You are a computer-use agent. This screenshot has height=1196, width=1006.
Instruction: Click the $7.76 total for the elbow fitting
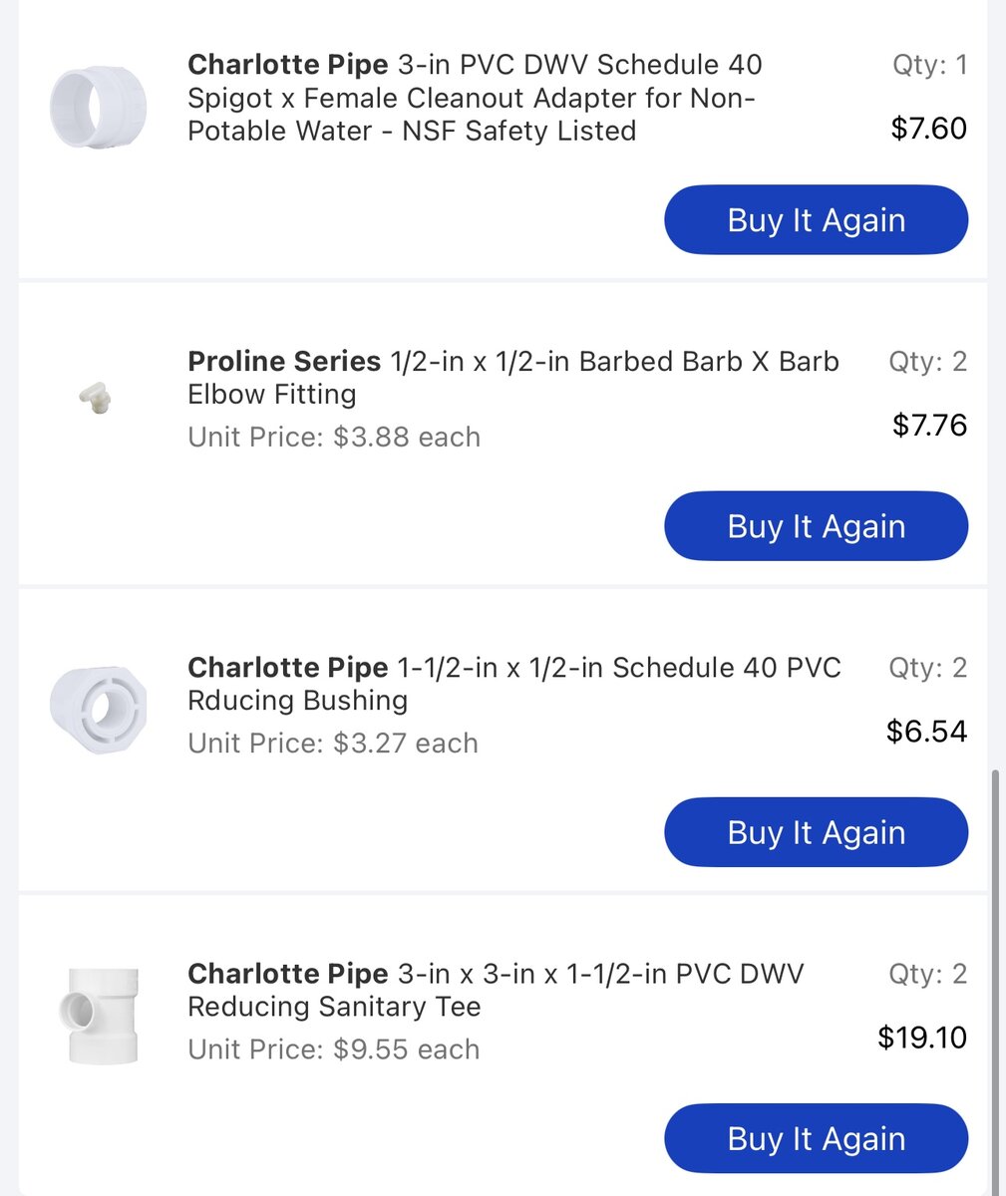(x=929, y=426)
